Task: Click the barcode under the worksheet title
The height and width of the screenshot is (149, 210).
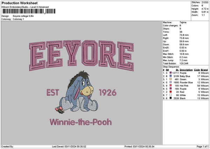Action: coord(29,11)
